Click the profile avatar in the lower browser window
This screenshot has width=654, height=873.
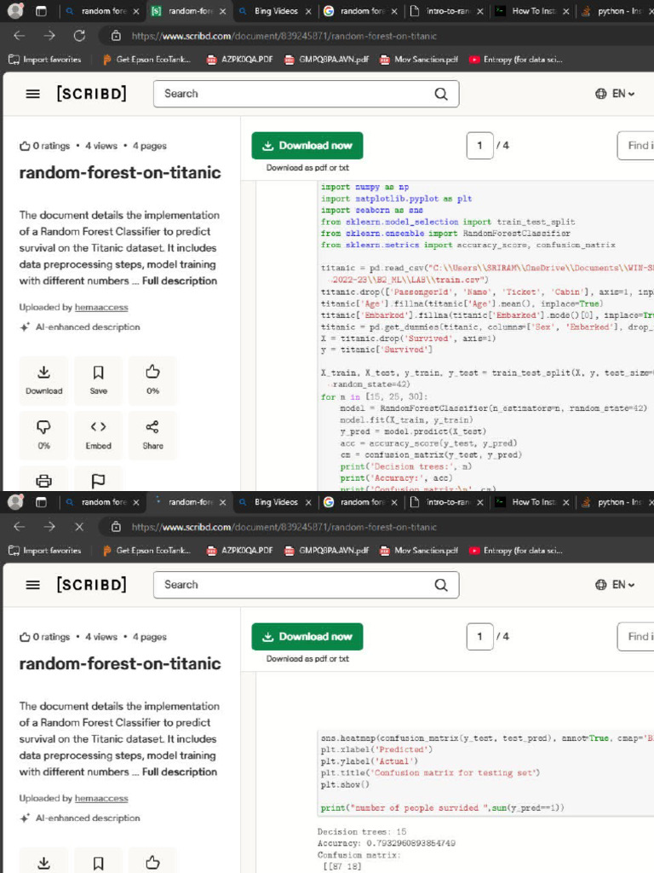point(15,501)
